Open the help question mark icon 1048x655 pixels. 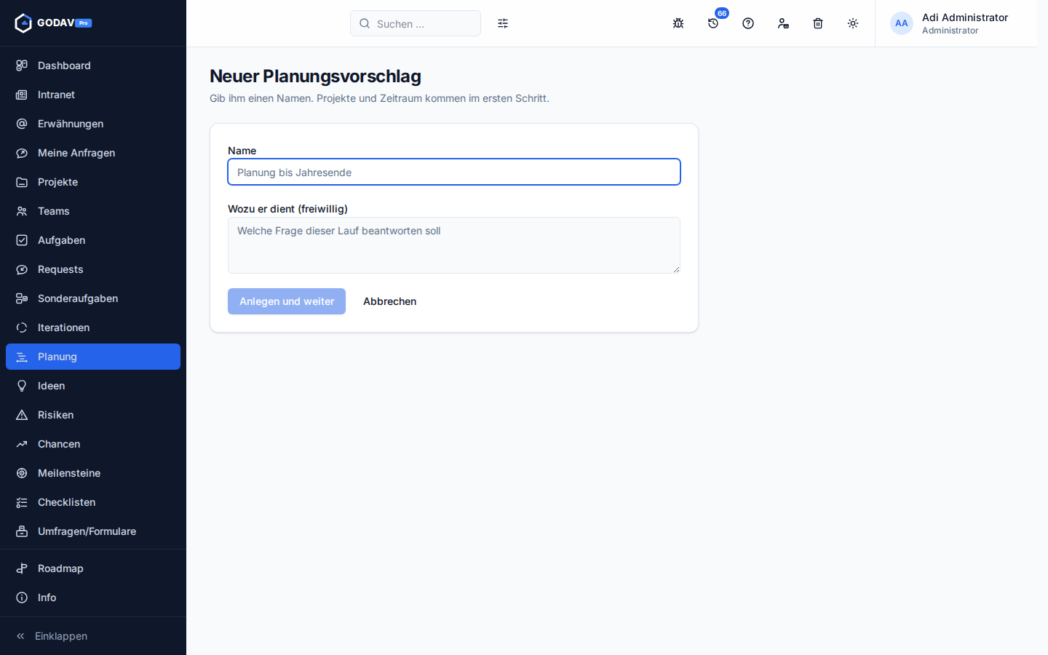[x=748, y=23]
